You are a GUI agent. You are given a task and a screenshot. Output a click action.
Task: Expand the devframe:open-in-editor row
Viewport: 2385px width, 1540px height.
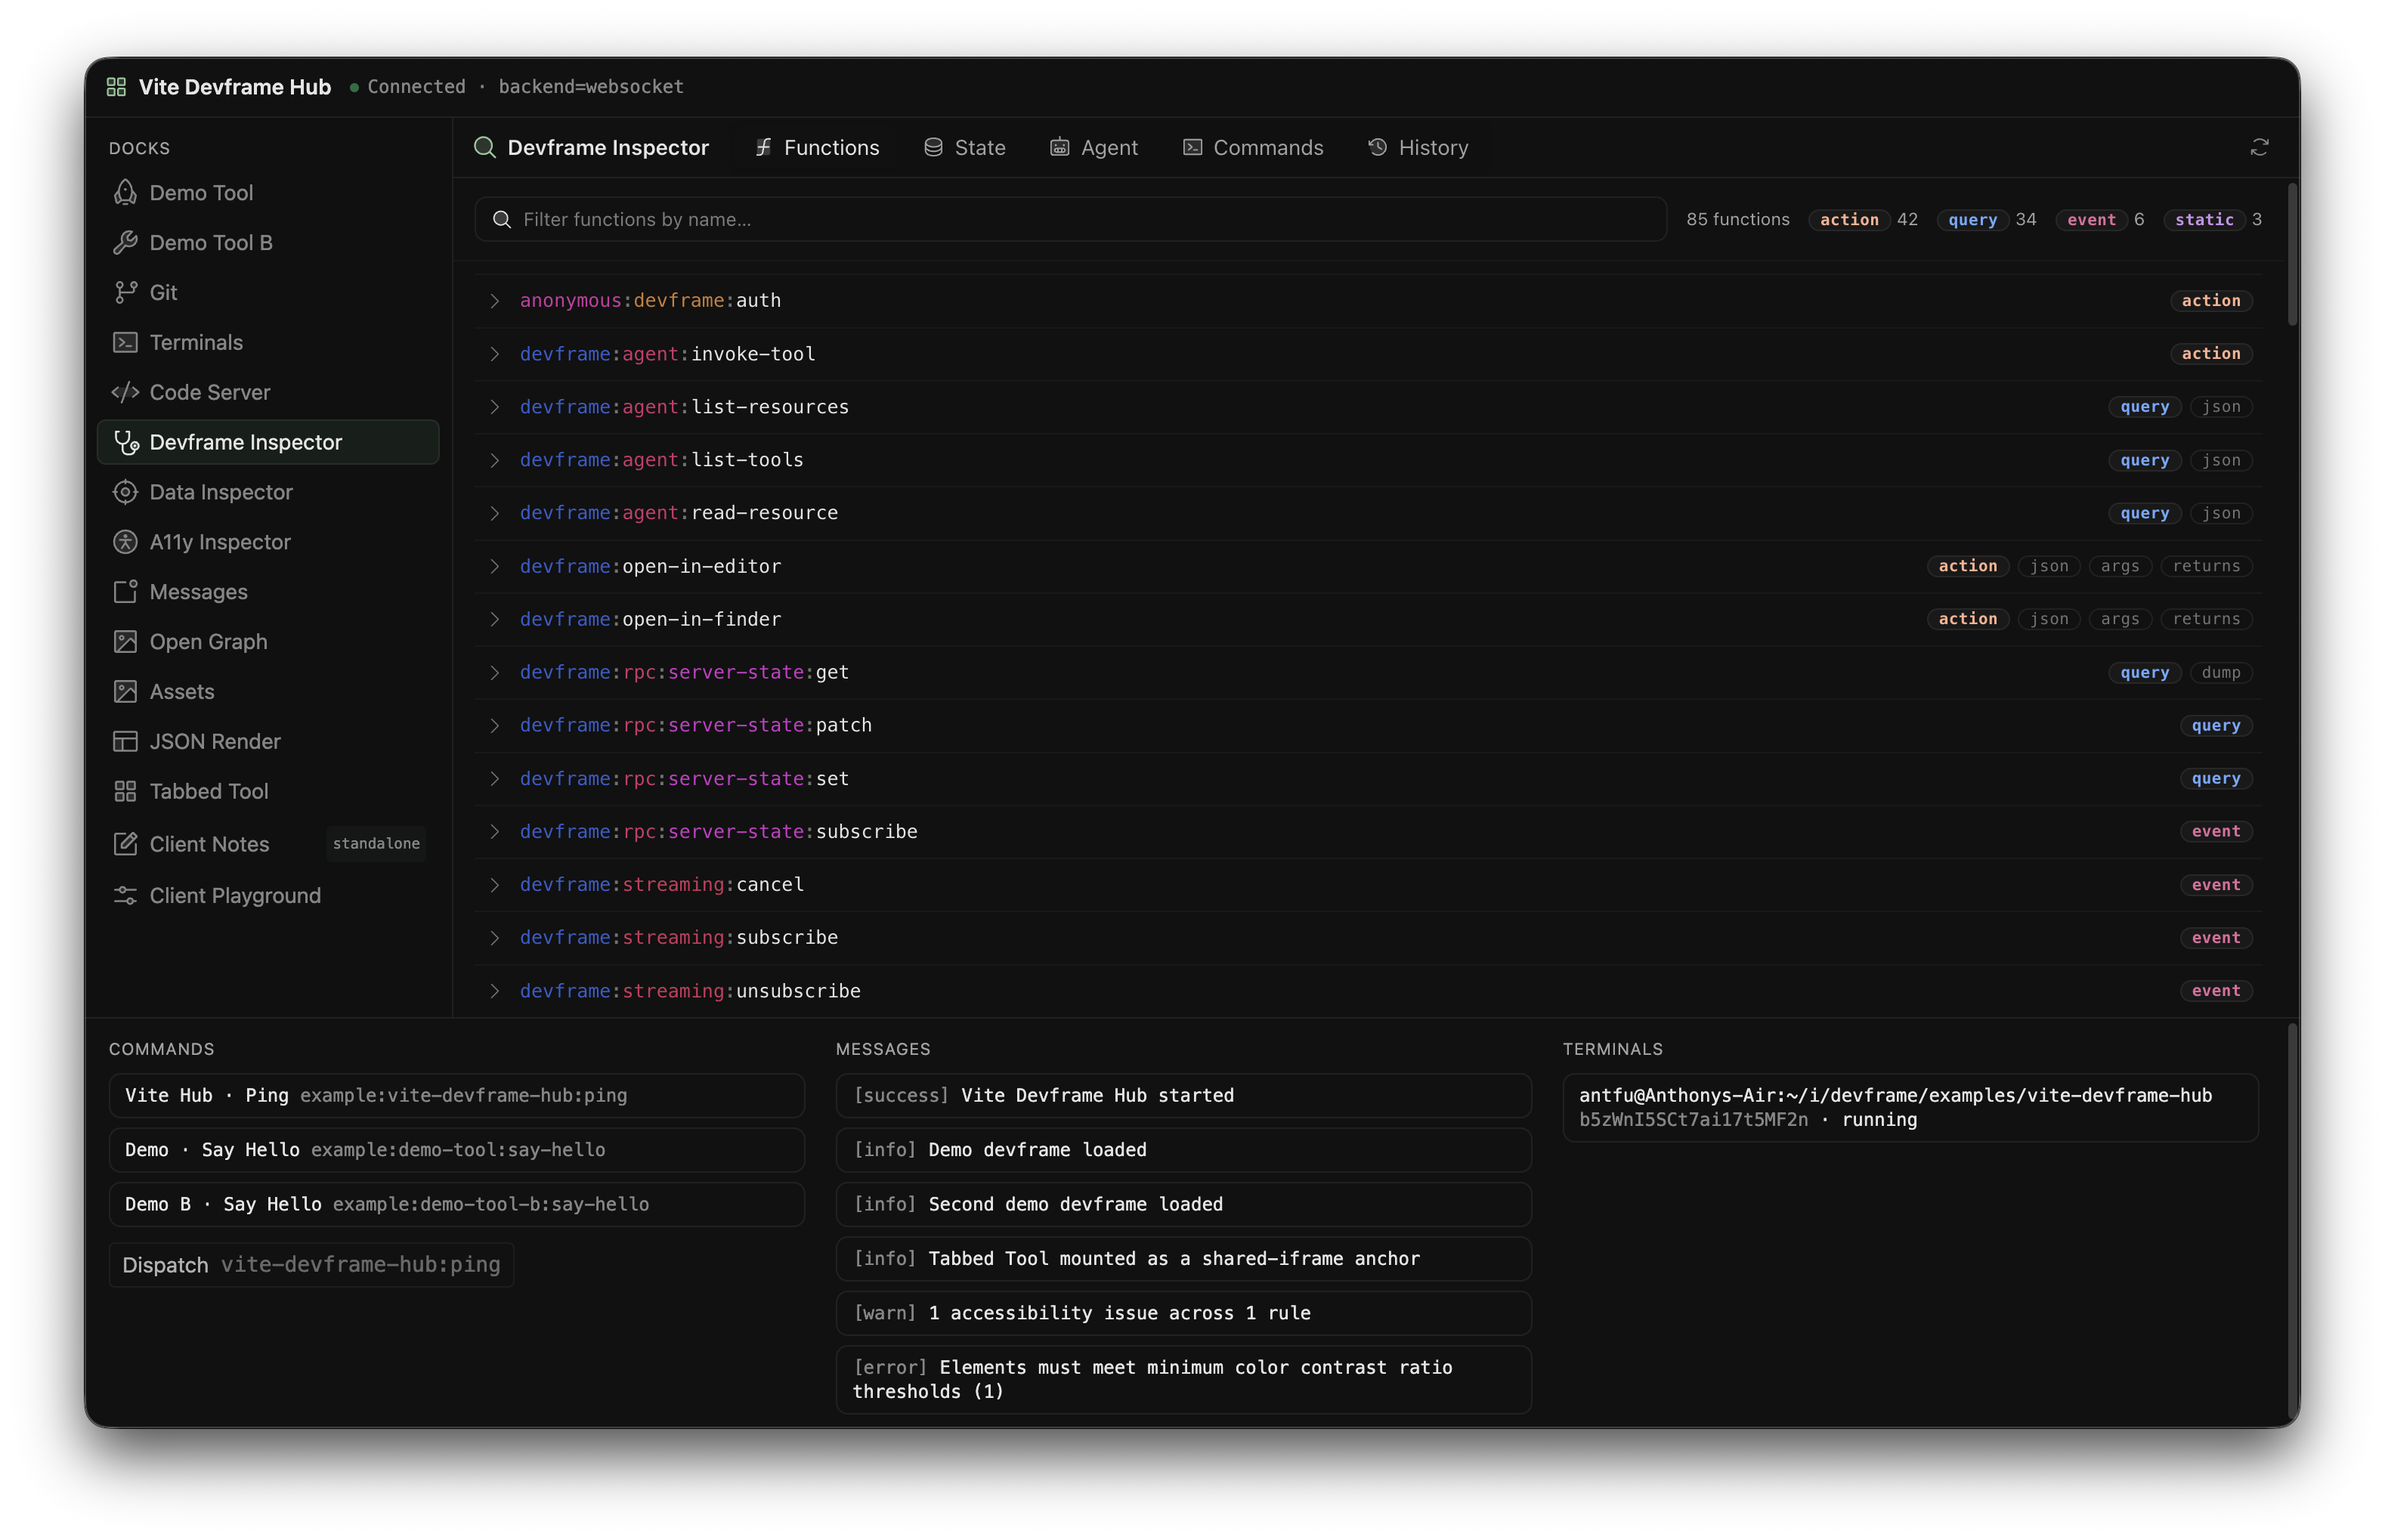pyautogui.click(x=1368, y=566)
